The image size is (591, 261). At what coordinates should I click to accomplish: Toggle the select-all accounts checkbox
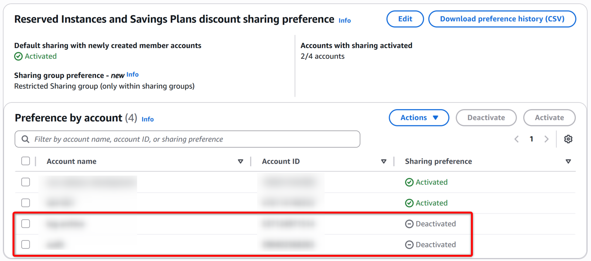[x=25, y=161]
